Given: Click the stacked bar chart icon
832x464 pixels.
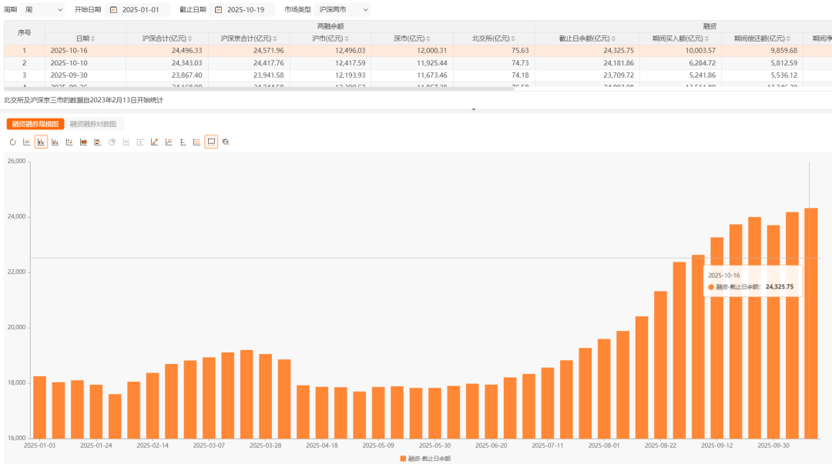Looking at the screenshot, I should (55, 142).
